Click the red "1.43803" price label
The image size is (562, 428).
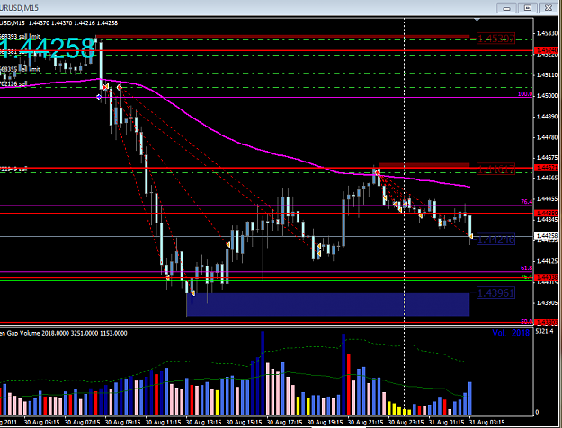[546, 322]
